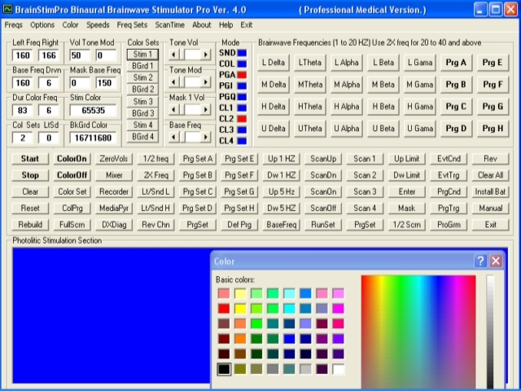Image resolution: width=521 pixels, height=391 pixels.
Task: Pick the white basic color swatch
Action: [x=339, y=369]
